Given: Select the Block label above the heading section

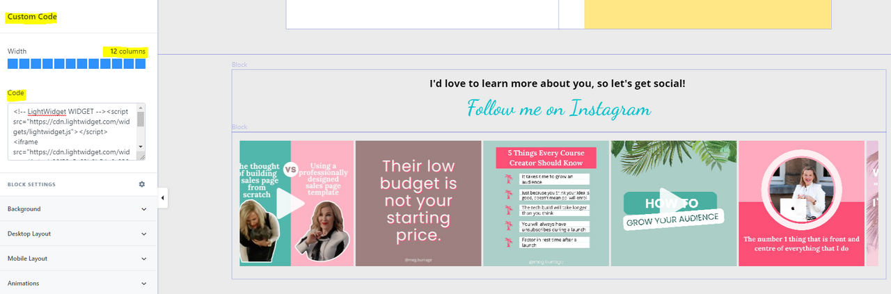Looking at the screenshot, I should 239,65.
